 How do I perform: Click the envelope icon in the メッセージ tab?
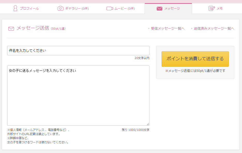click(160, 8)
